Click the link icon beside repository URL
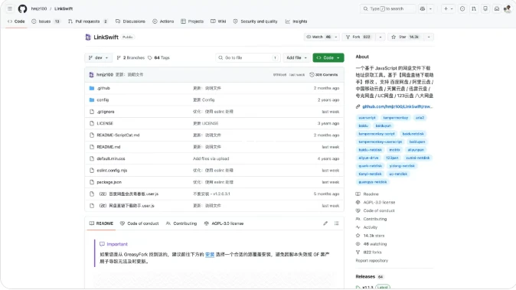 pos(358,106)
